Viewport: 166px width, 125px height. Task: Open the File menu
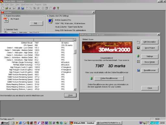[x=2, y=5]
